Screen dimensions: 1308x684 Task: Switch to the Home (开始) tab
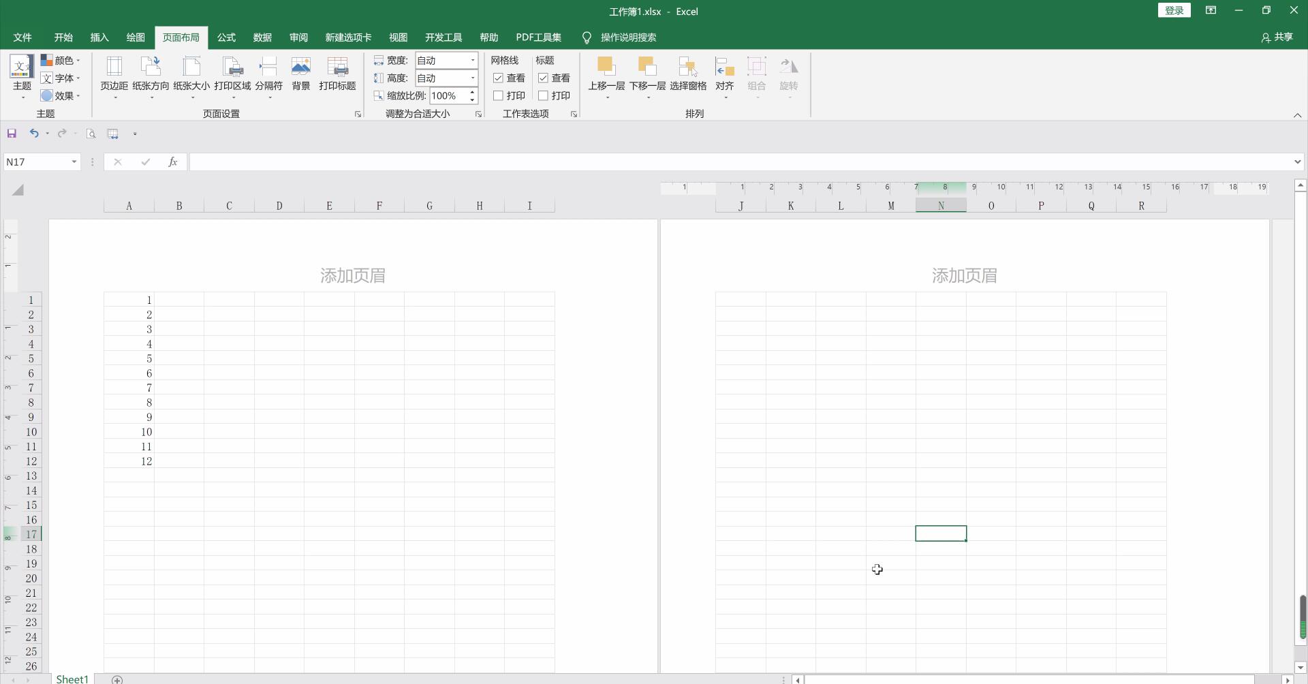[x=63, y=37]
